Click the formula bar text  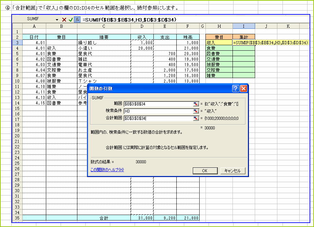click(x=129, y=20)
